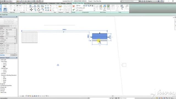This screenshot has height=99, width=176.
Task: Click the Match Type Properties paintbrush icon
Action: click(x=15, y=10)
